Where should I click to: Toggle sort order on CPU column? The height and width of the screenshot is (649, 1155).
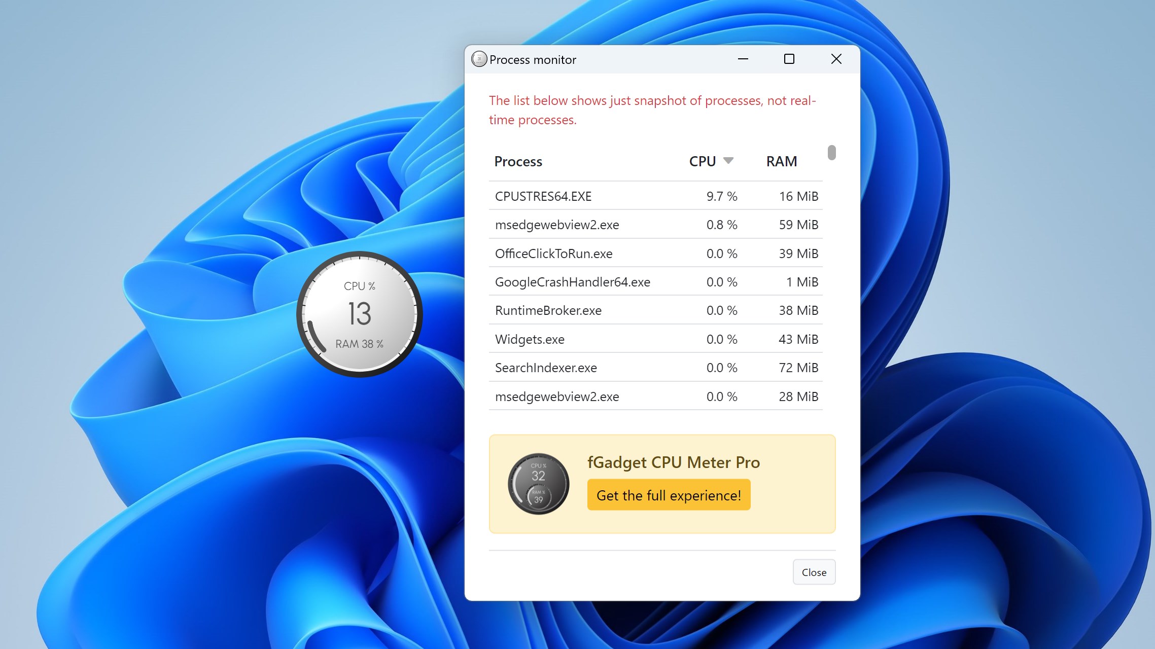pyautogui.click(x=702, y=161)
